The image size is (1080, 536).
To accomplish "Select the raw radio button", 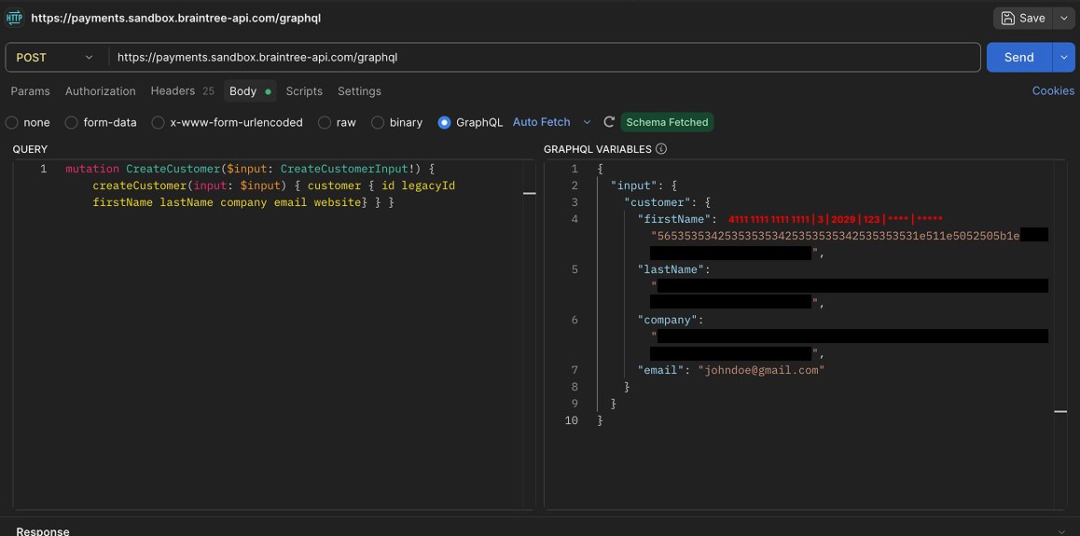I will click(x=325, y=122).
